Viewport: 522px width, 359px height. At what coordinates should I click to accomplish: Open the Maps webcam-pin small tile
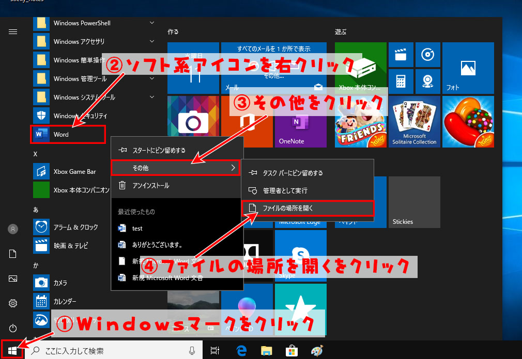(x=428, y=81)
